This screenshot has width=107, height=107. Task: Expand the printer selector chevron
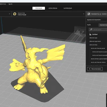click(10, 14)
